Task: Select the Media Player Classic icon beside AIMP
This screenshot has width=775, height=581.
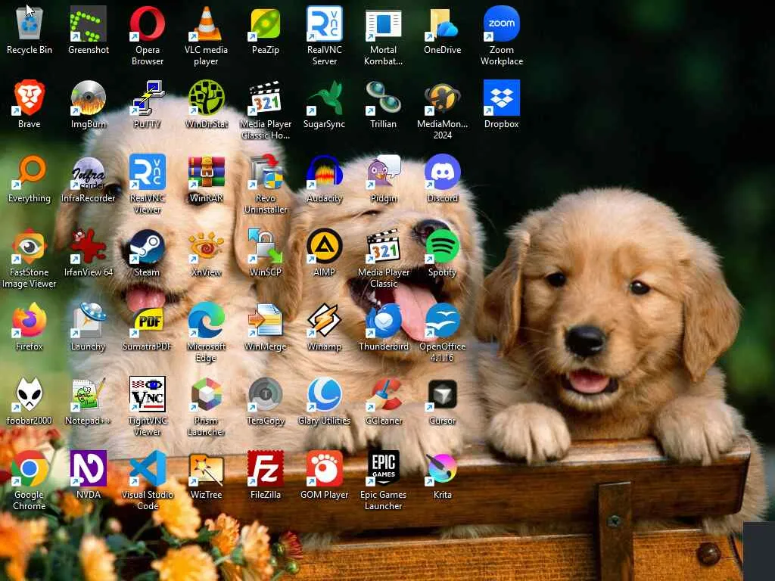Action: pos(384,246)
